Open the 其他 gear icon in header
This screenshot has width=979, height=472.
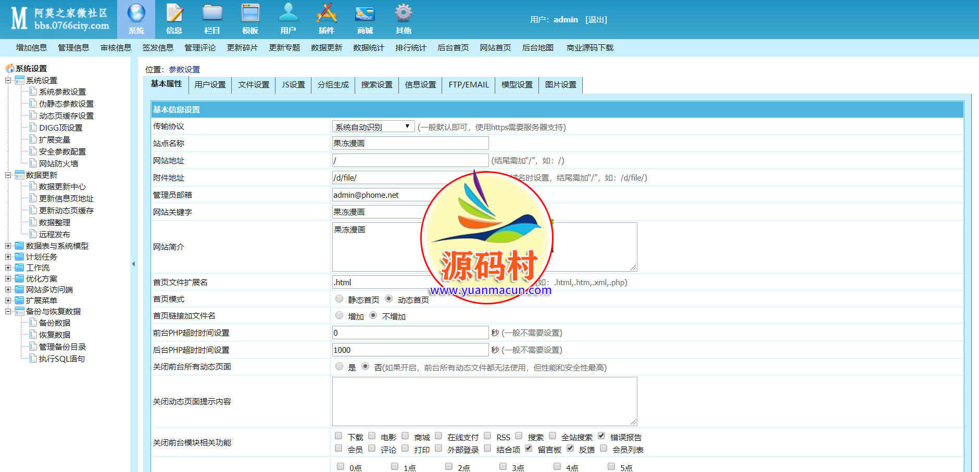pos(403,14)
